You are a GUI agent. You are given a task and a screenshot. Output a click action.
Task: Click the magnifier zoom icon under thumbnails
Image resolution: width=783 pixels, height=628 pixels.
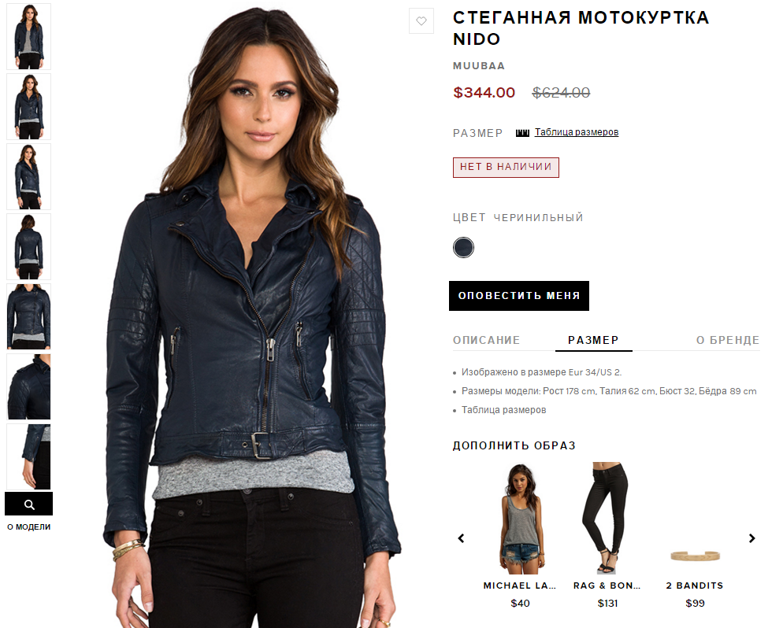pos(29,504)
